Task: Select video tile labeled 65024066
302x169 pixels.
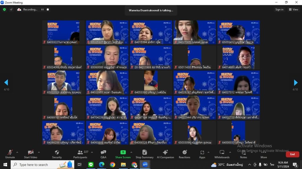Action: (63, 57)
